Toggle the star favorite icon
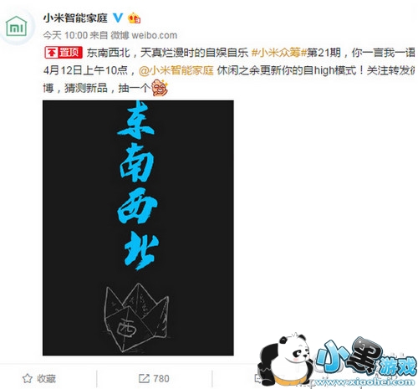The height and width of the screenshot is (389, 418). (28, 378)
